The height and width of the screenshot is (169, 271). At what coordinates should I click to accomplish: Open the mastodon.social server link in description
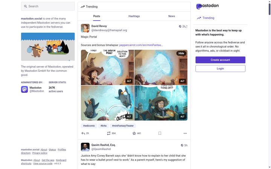[x=32, y=19]
